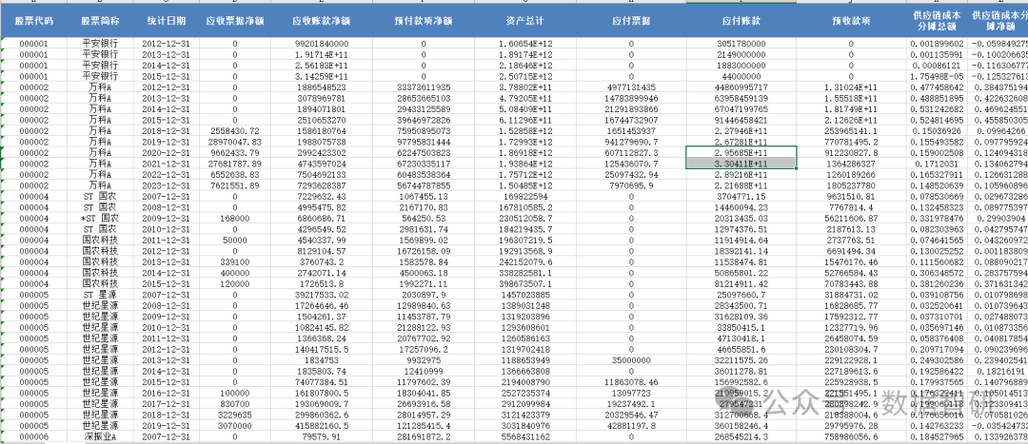Select the cell with 33373611935

(x=424, y=87)
